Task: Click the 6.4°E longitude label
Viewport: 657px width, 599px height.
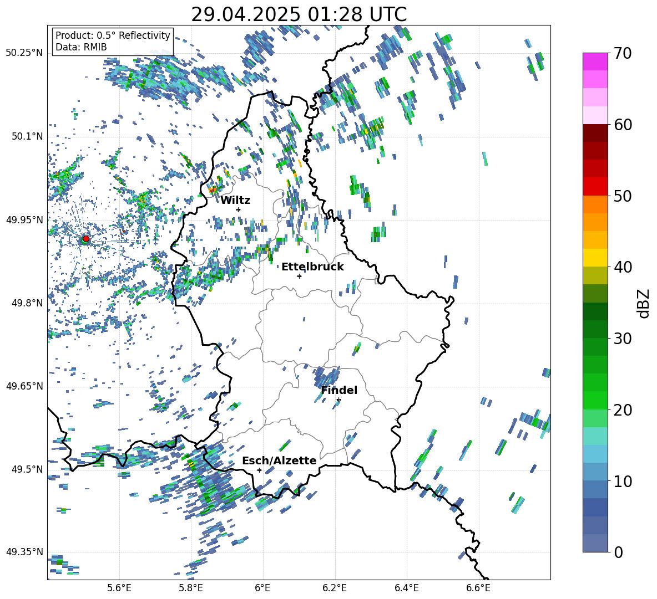Action: pyautogui.click(x=406, y=588)
